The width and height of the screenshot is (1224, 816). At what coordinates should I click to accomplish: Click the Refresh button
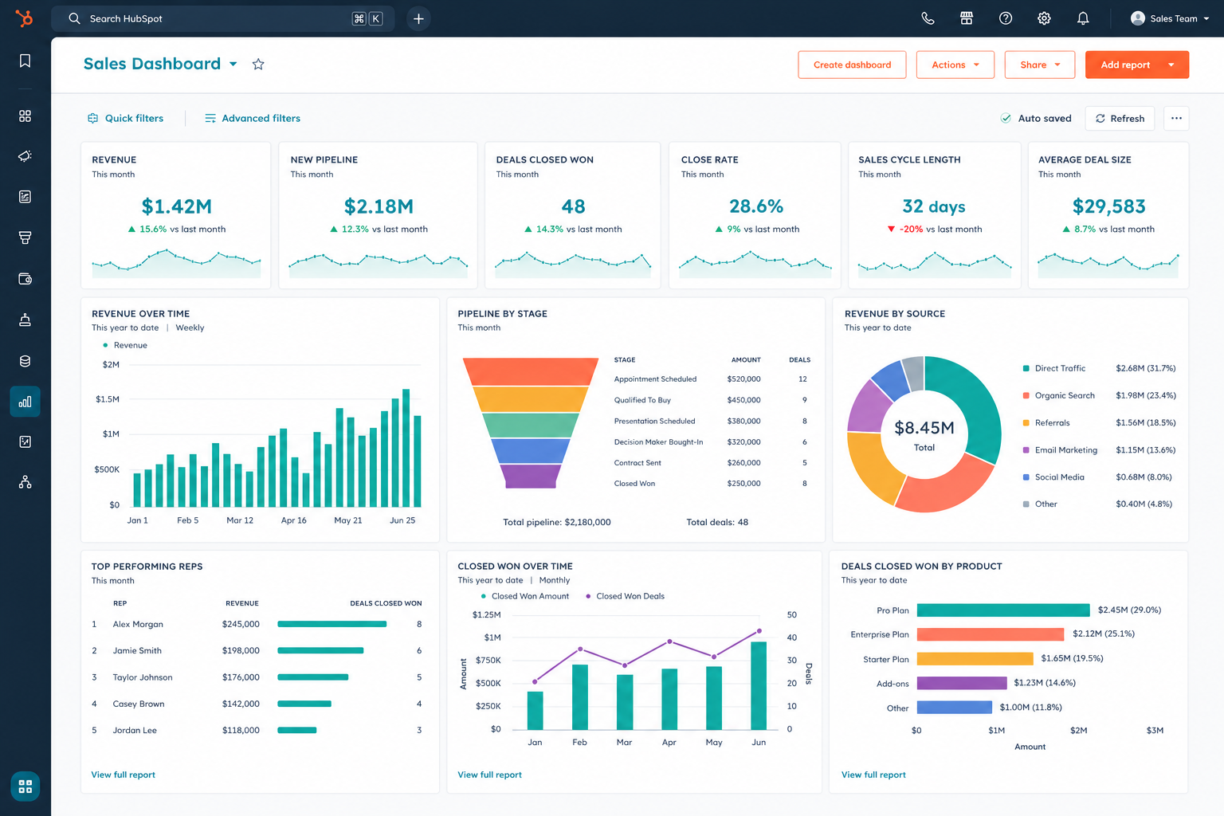point(1120,118)
